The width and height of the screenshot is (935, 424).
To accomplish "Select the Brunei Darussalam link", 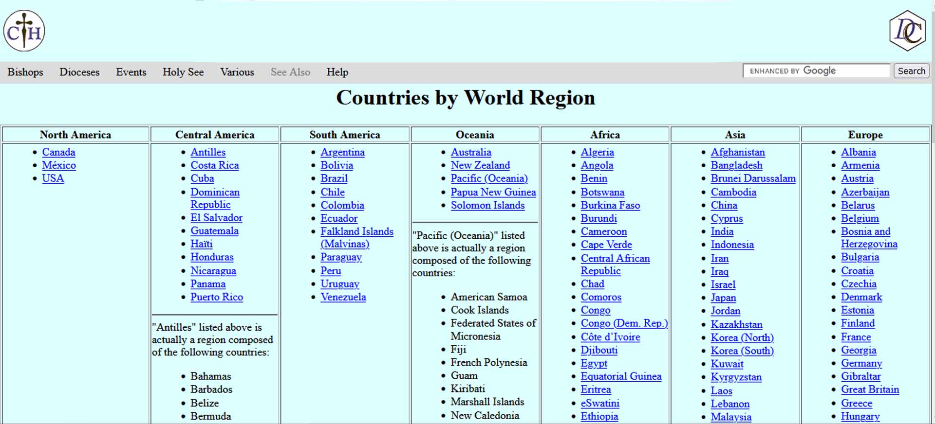I will (753, 178).
